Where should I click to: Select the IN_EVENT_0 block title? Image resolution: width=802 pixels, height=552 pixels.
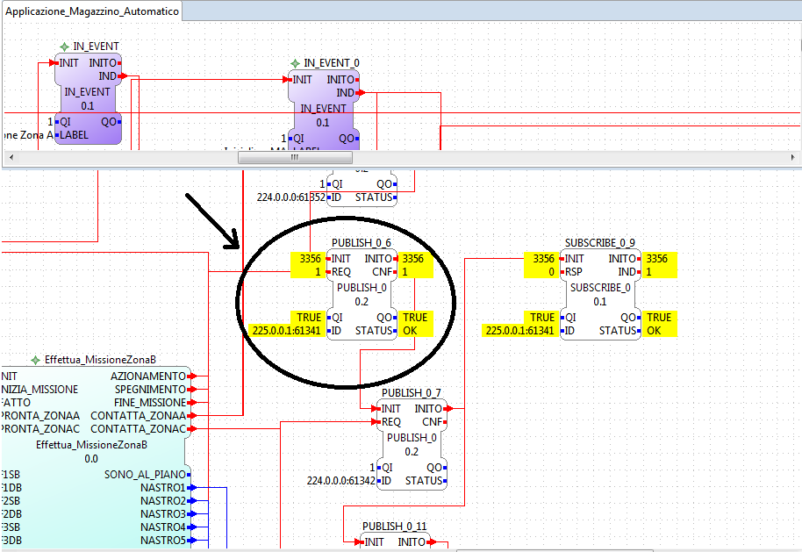click(332, 63)
